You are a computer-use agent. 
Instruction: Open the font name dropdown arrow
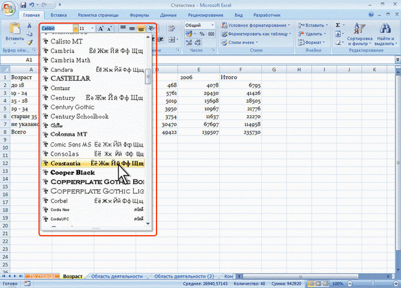(x=76, y=28)
